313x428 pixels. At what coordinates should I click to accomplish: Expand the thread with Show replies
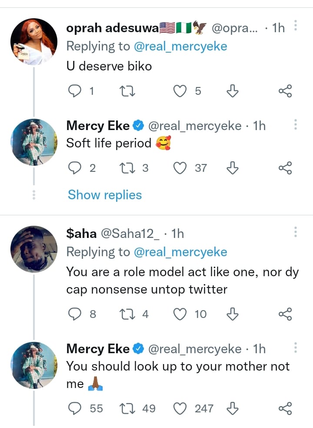[x=105, y=194]
